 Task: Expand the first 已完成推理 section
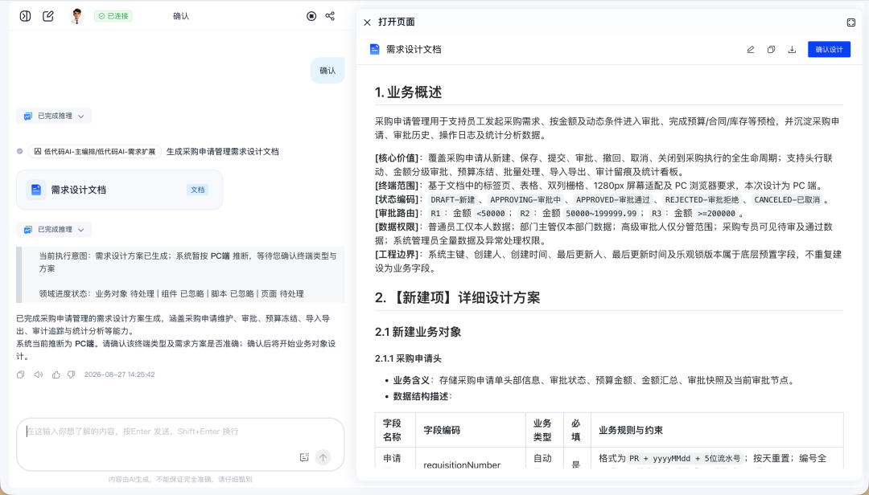pyautogui.click(x=54, y=116)
